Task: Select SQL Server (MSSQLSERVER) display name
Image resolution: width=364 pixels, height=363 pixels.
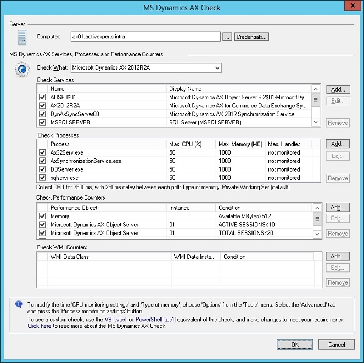Action: (x=205, y=122)
